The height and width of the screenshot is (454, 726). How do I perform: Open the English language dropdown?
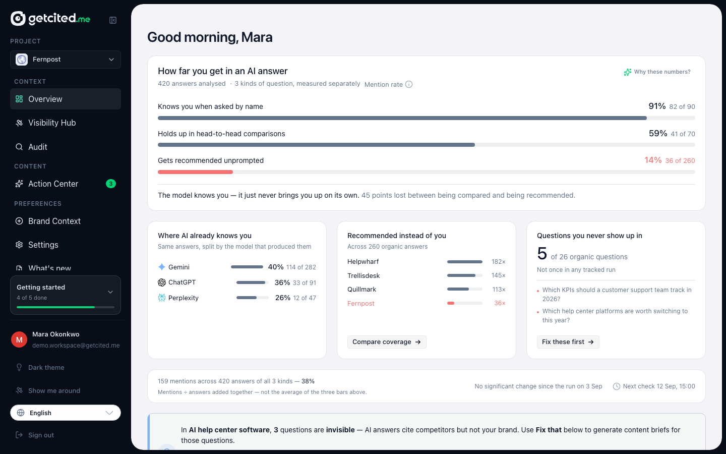(66, 413)
